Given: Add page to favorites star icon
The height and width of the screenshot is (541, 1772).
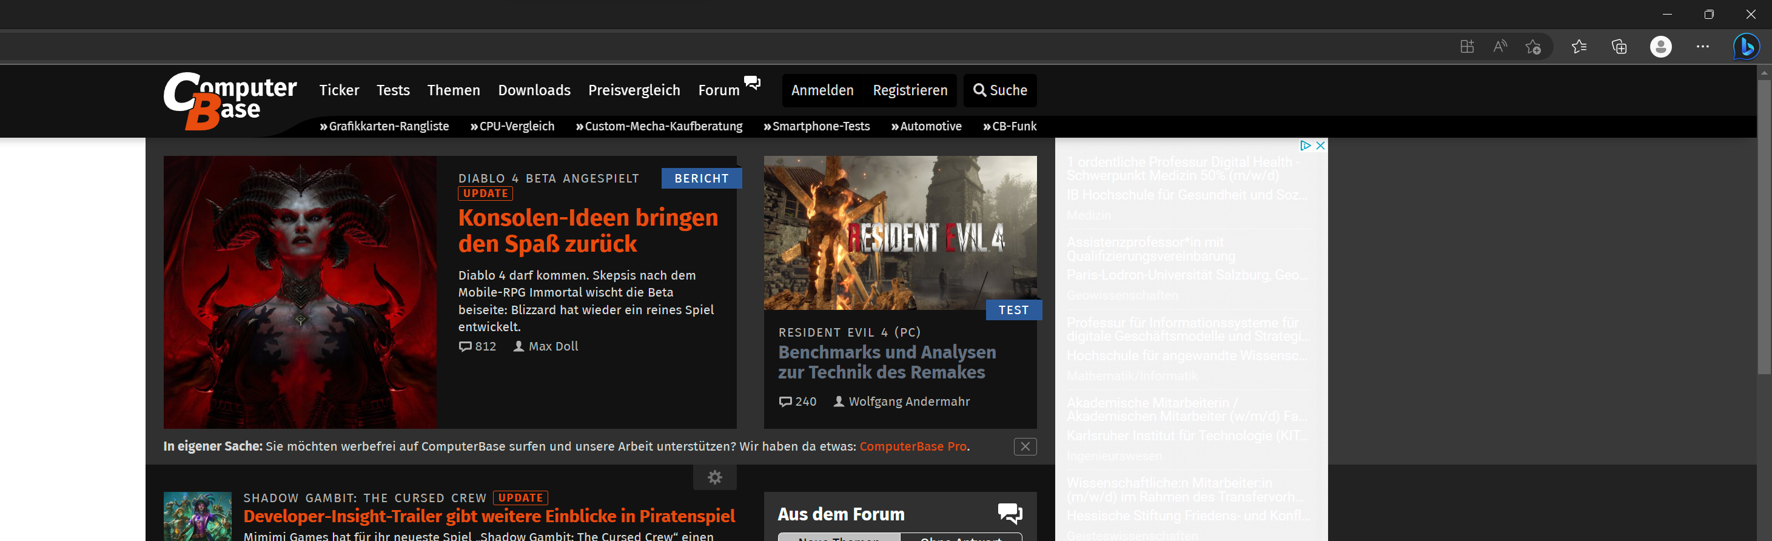Looking at the screenshot, I should (x=1532, y=47).
